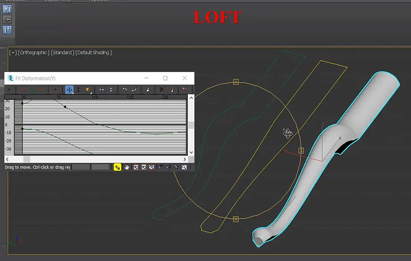Viewport: 411px width, 261px height.
Task: Click Swap Deform Curves icon
Action: point(55,90)
